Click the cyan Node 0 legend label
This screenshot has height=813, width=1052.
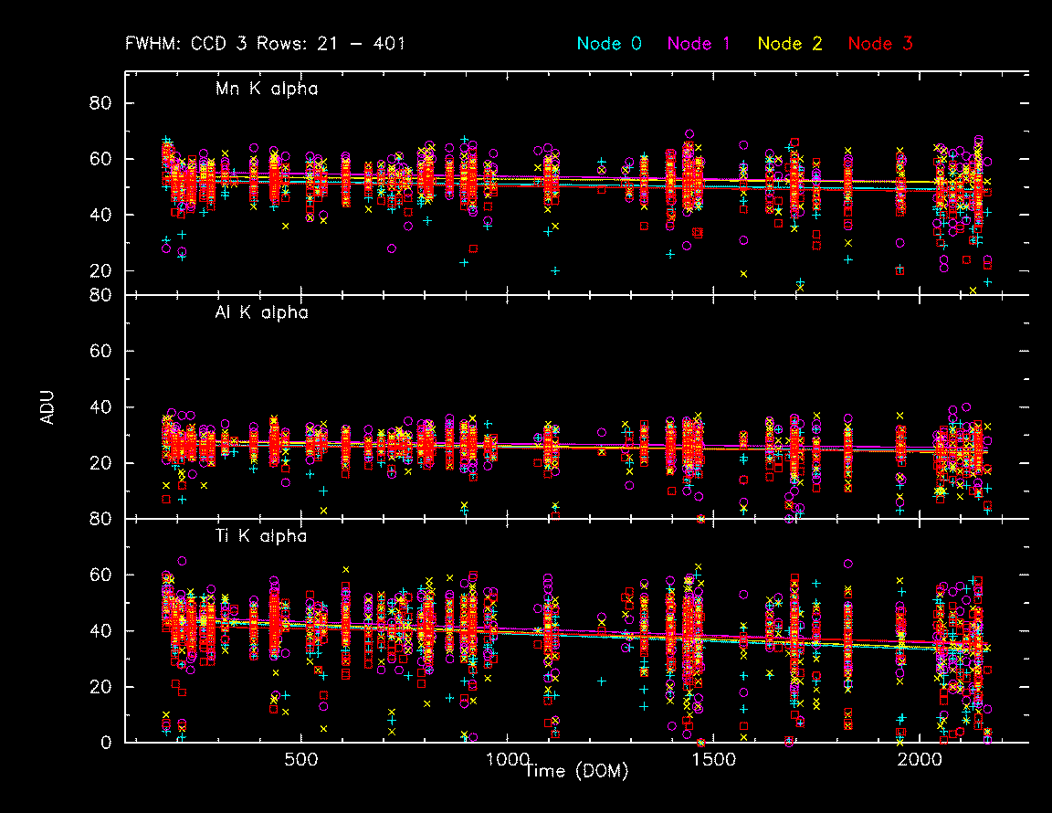coord(612,43)
